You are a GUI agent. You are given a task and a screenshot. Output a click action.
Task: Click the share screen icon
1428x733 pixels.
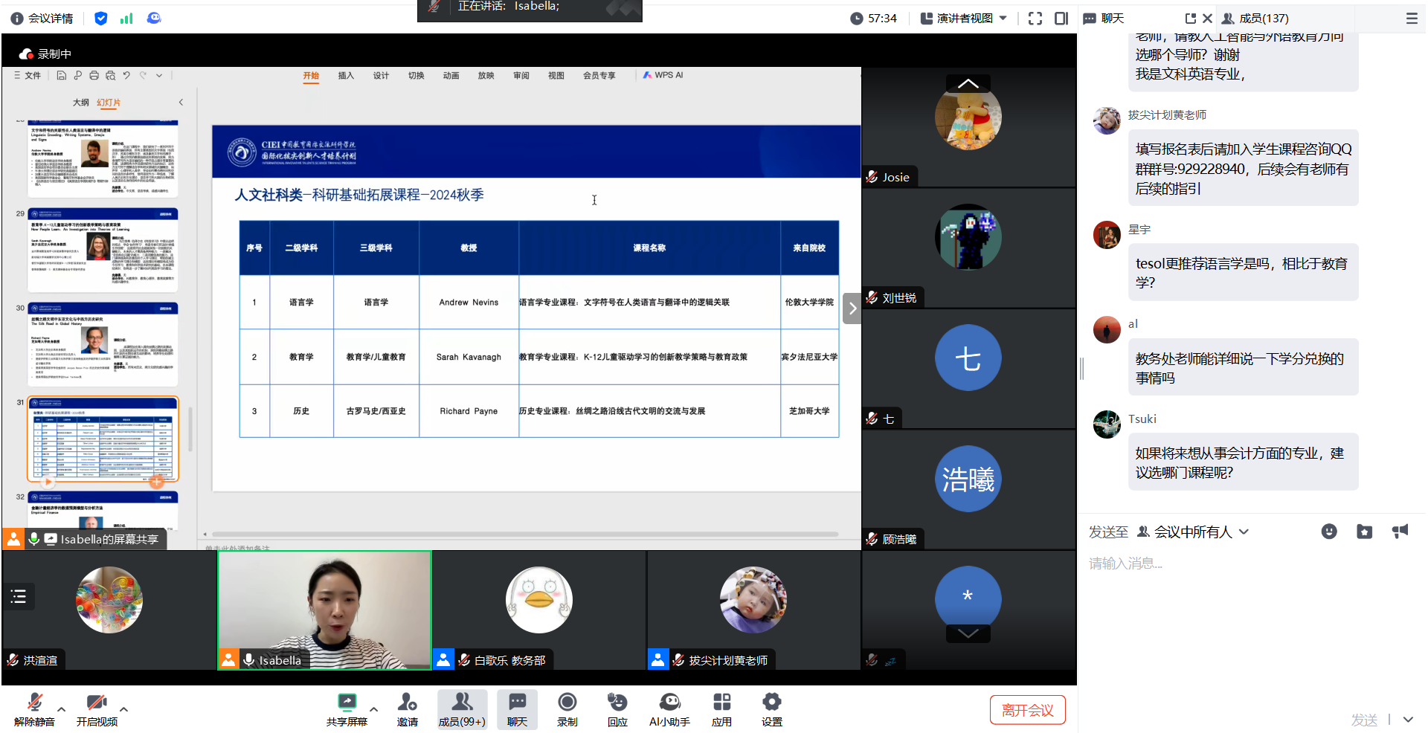click(347, 703)
